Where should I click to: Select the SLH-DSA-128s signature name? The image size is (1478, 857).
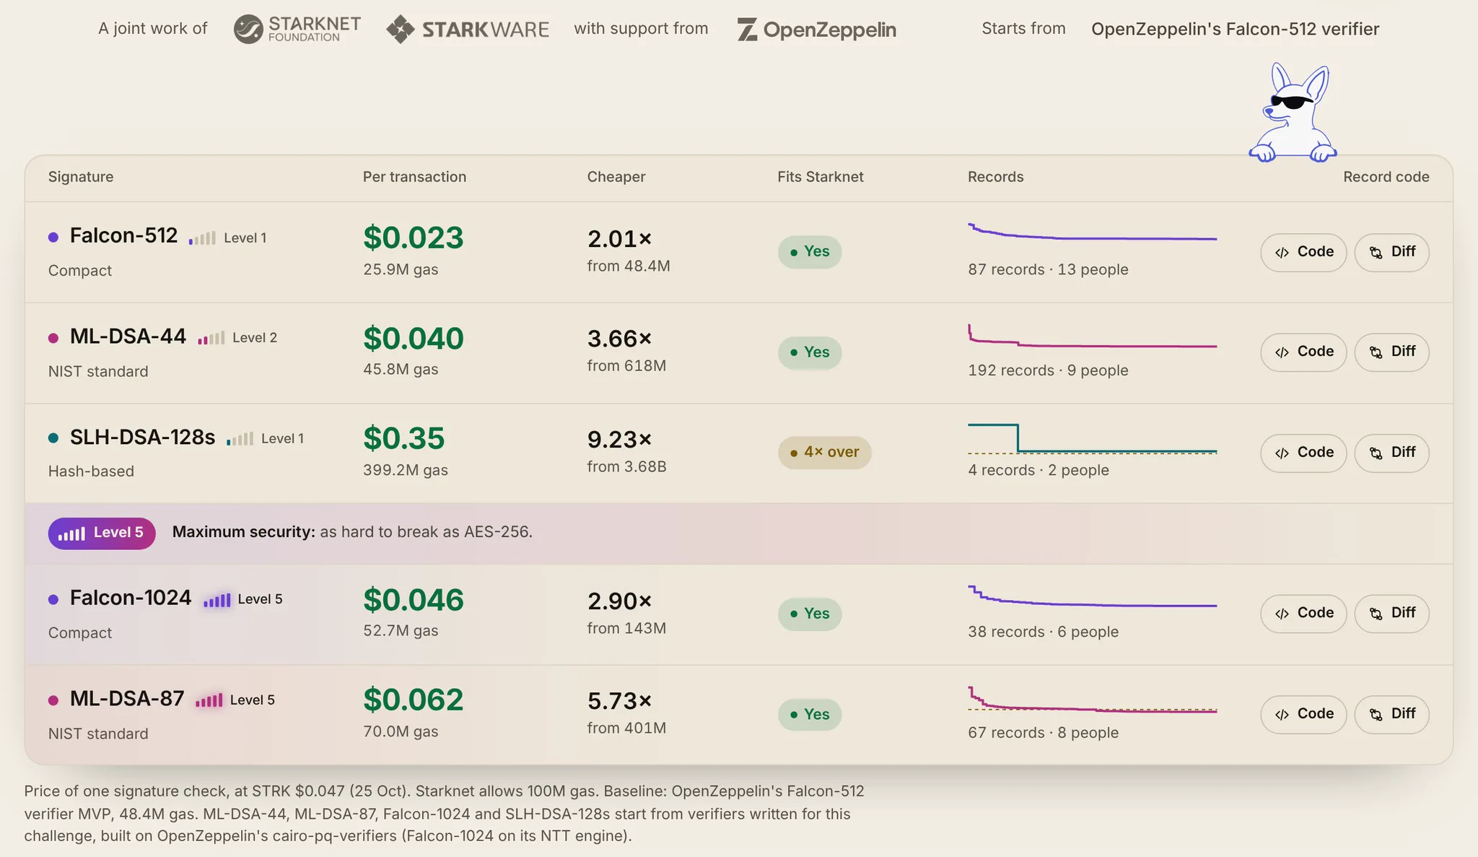(142, 438)
